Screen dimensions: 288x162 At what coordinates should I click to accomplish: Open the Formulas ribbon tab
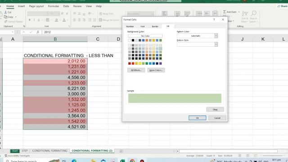(54, 6)
